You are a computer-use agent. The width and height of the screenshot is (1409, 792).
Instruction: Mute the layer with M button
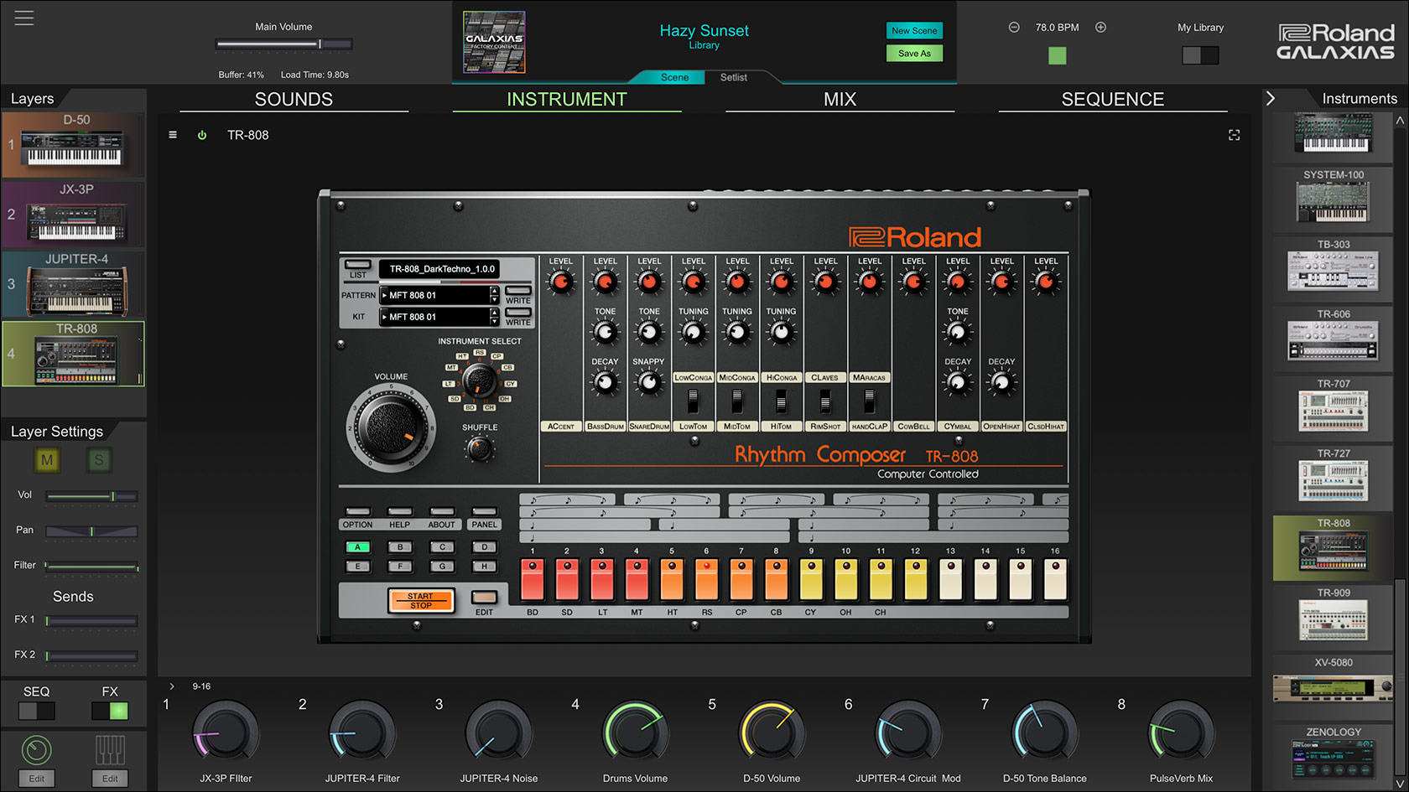tap(47, 459)
